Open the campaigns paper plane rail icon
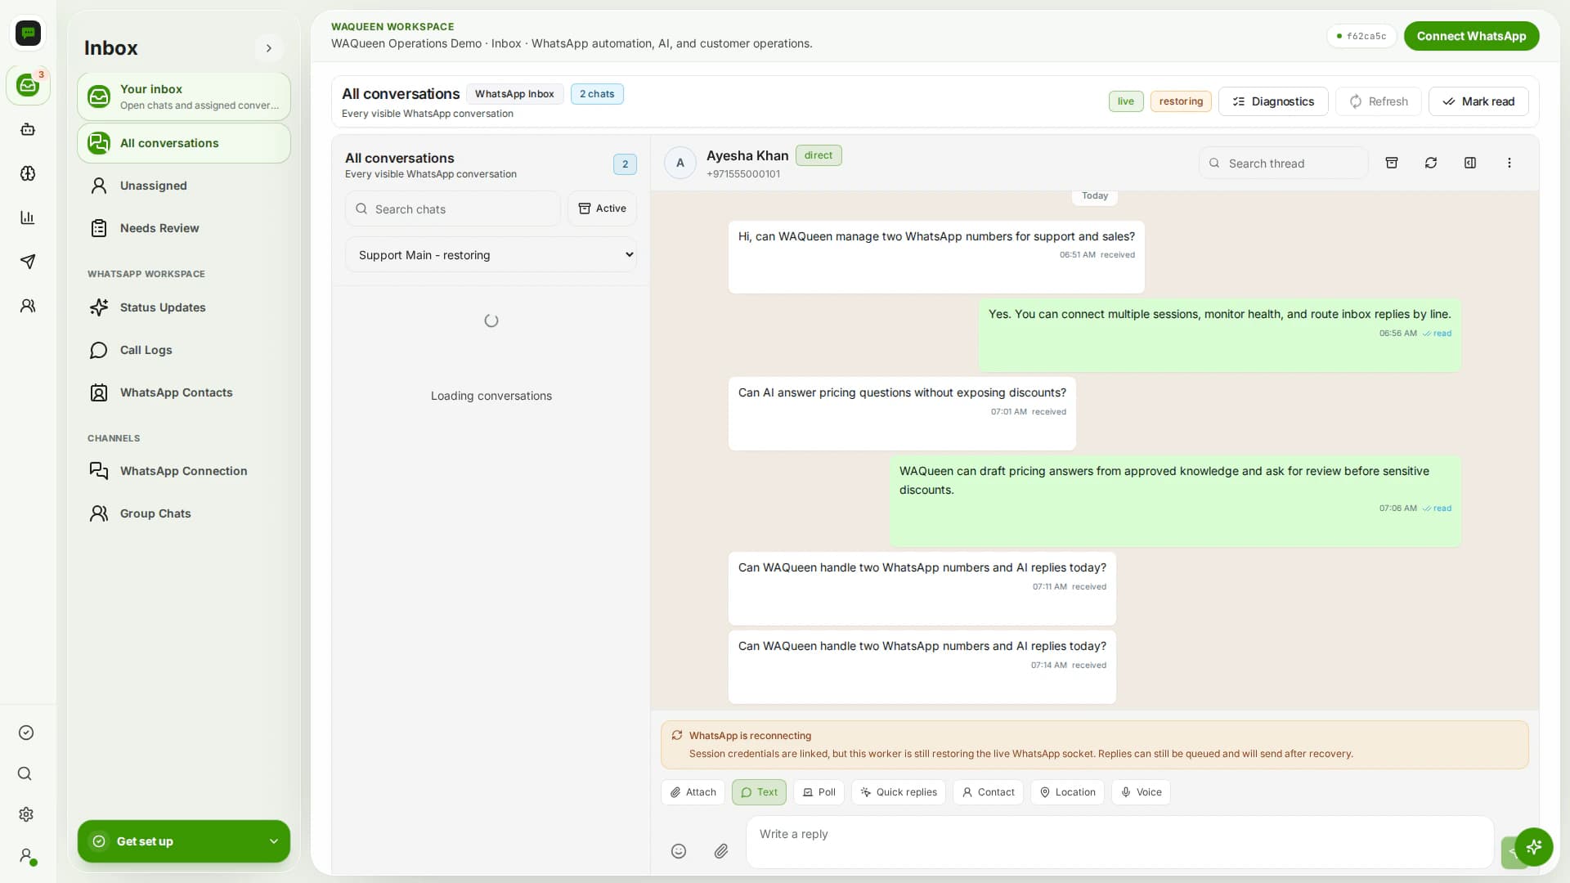The image size is (1570, 883). 28,262
